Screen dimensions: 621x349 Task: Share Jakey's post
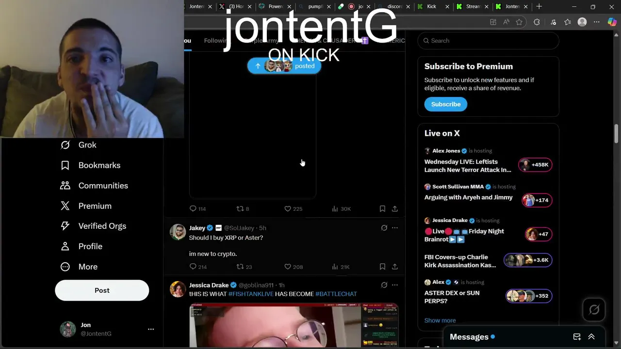pos(395,267)
